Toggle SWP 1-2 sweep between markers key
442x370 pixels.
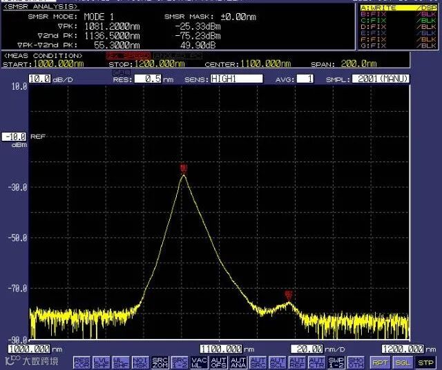click(336, 362)
